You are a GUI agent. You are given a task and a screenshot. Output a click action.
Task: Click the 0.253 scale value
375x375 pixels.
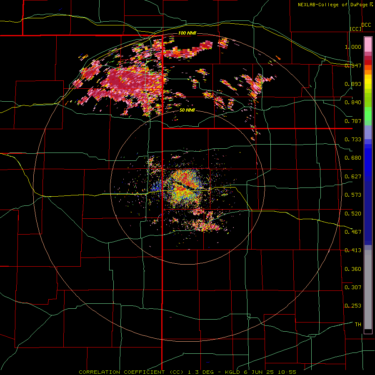coord(353,306)
